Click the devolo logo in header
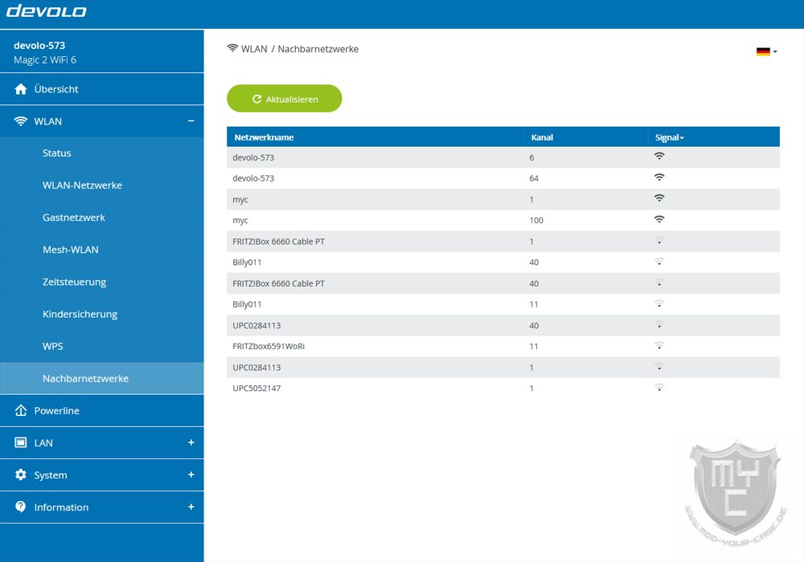 (46, 10)
